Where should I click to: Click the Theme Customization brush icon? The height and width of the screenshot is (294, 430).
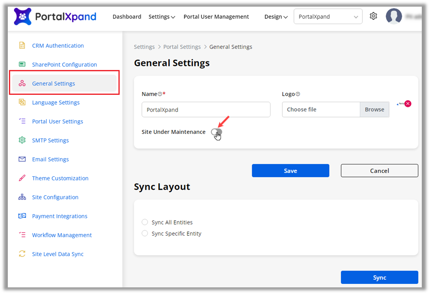click(x=22, y=178)
